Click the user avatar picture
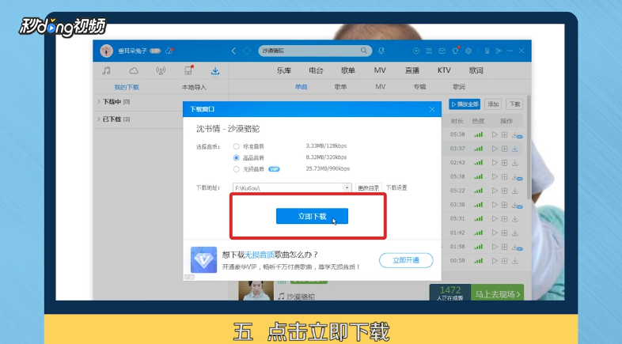The image size is (622, 344). pos(106,51)
